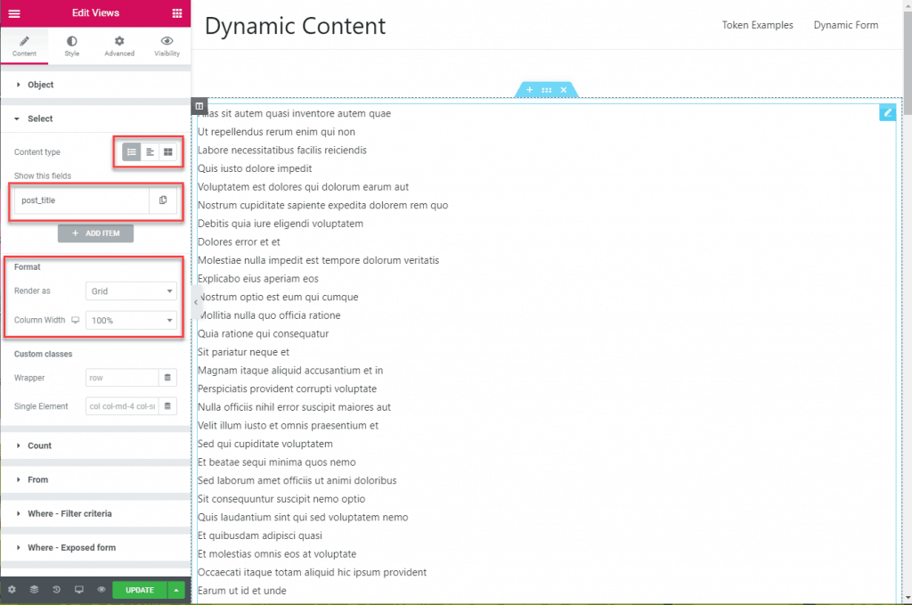Viewport: 912px width, 605px height.
Task: Open the settings gear in bottom bar
Action: click(12, 590)
